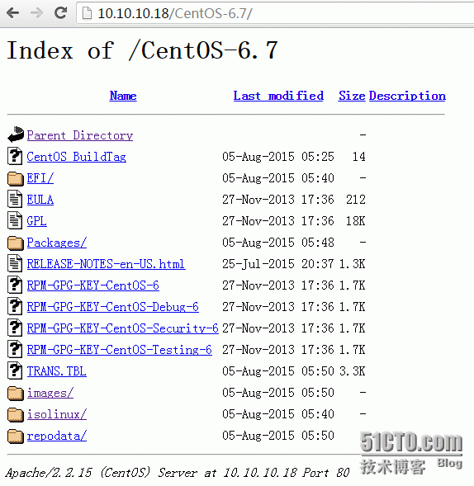Click the browser forward arrow button
Image resolution: width=474 pixels, height=486 pixels.
(36, 13)
